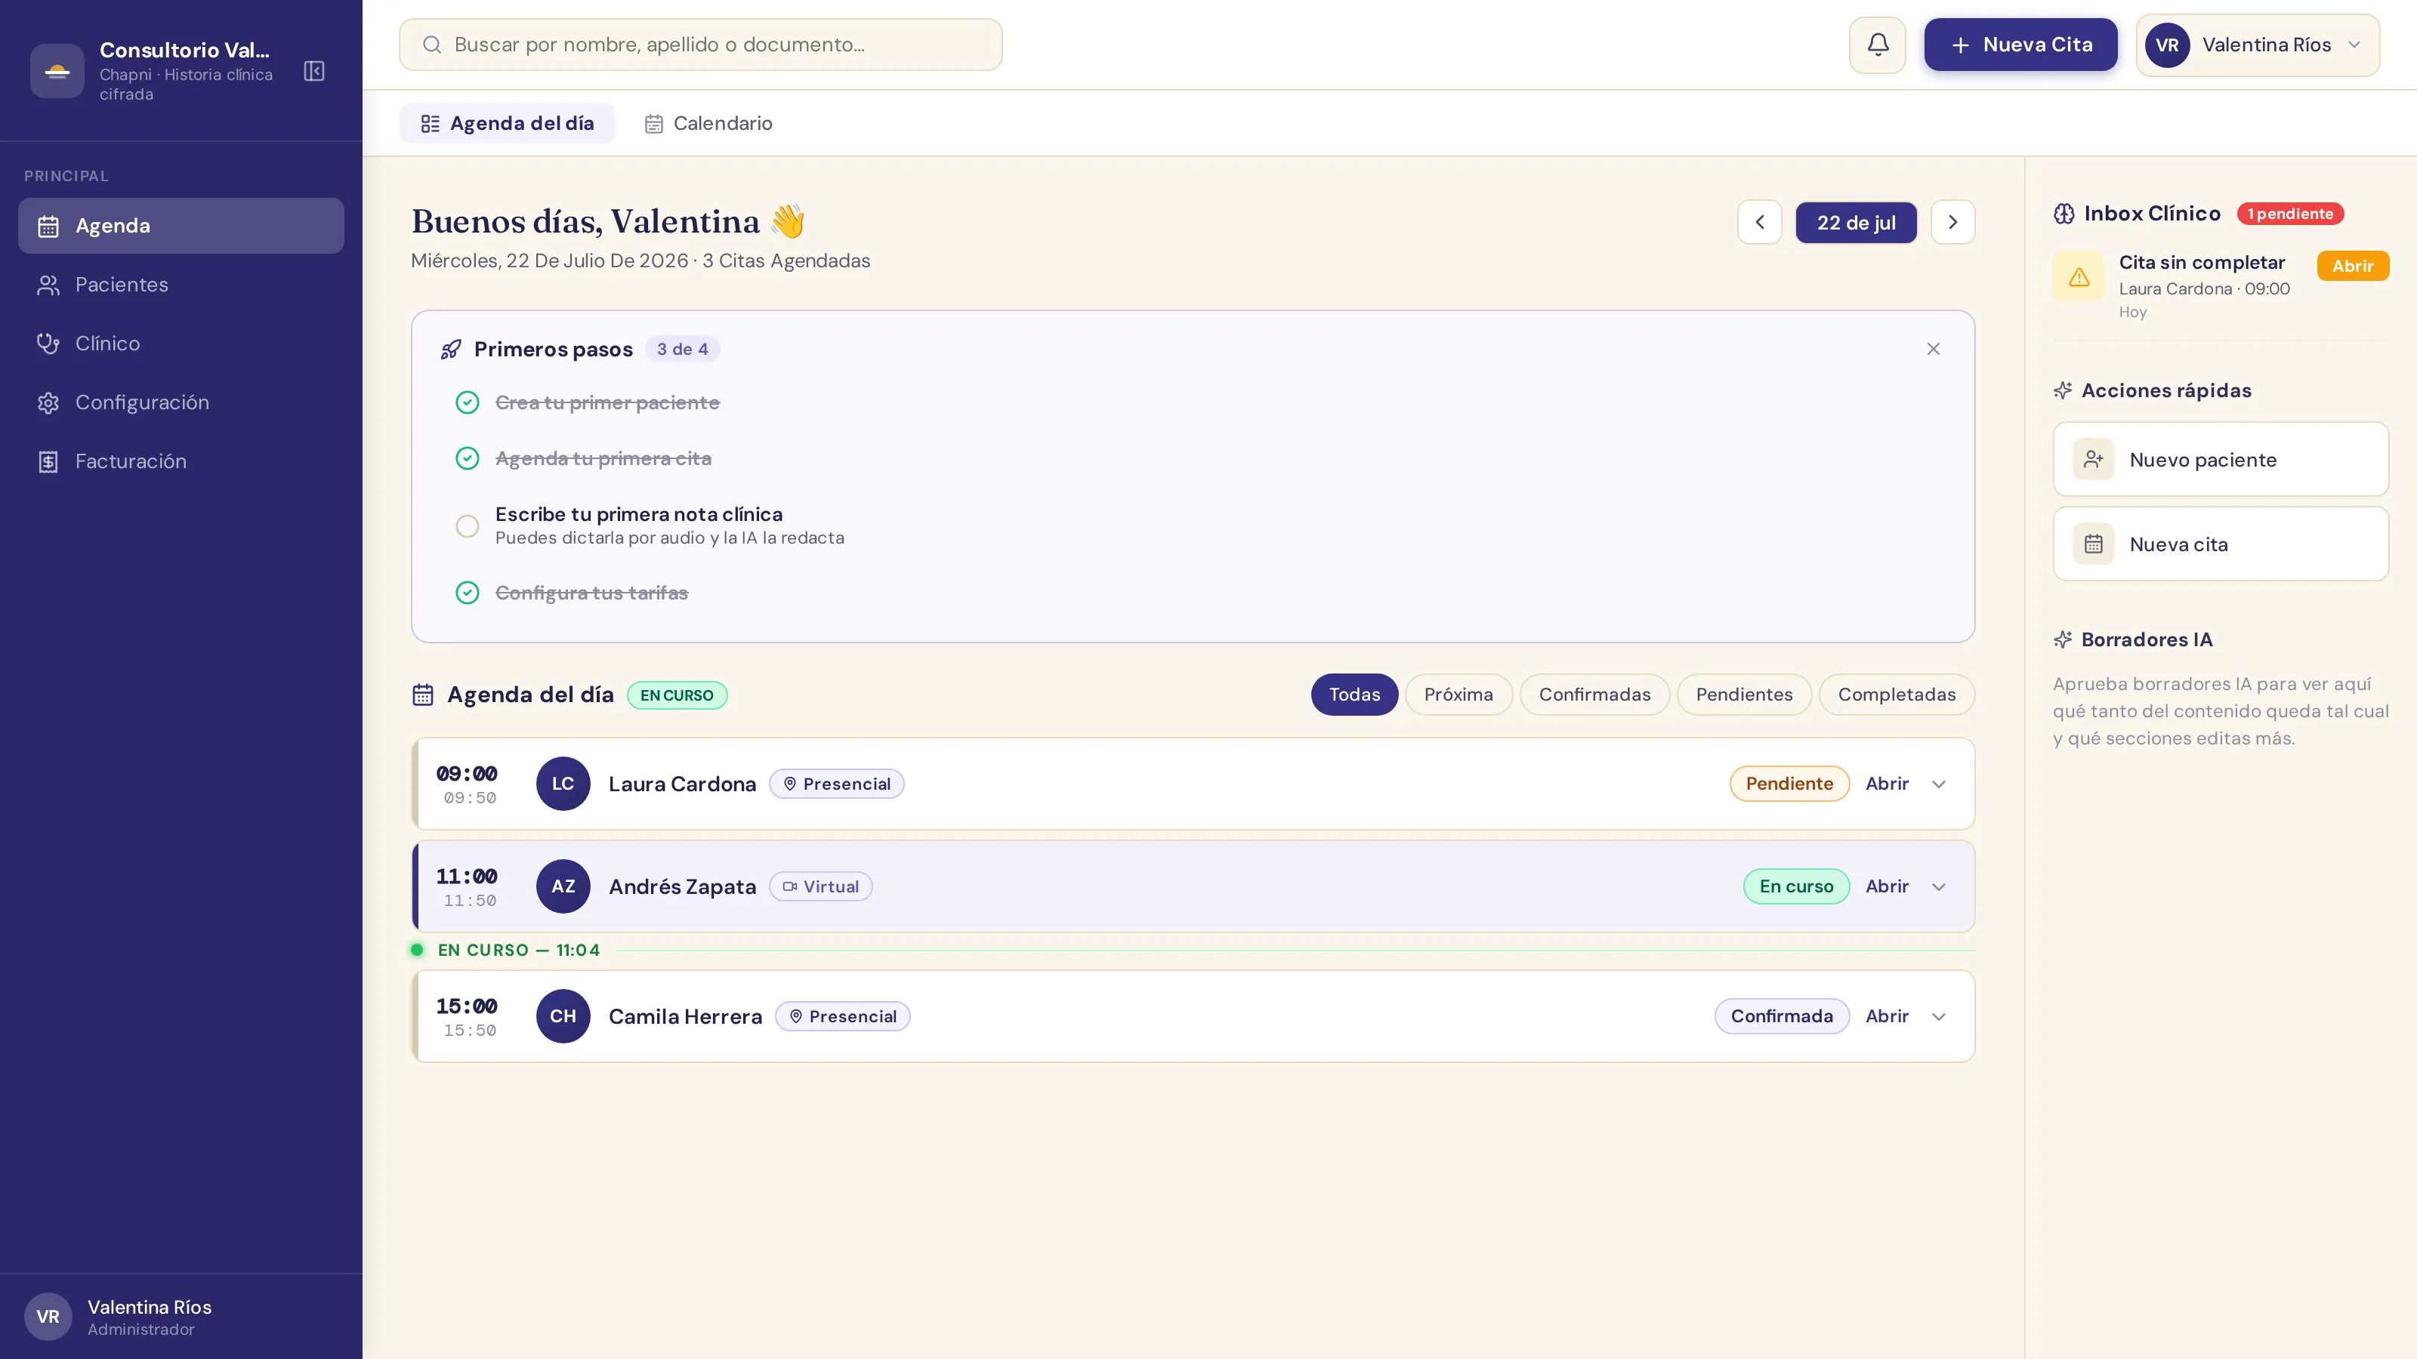Click the warning icon for Cita sin completar
Image resolution: width=2417 pixels, height=1359 pixels.
2079,278
